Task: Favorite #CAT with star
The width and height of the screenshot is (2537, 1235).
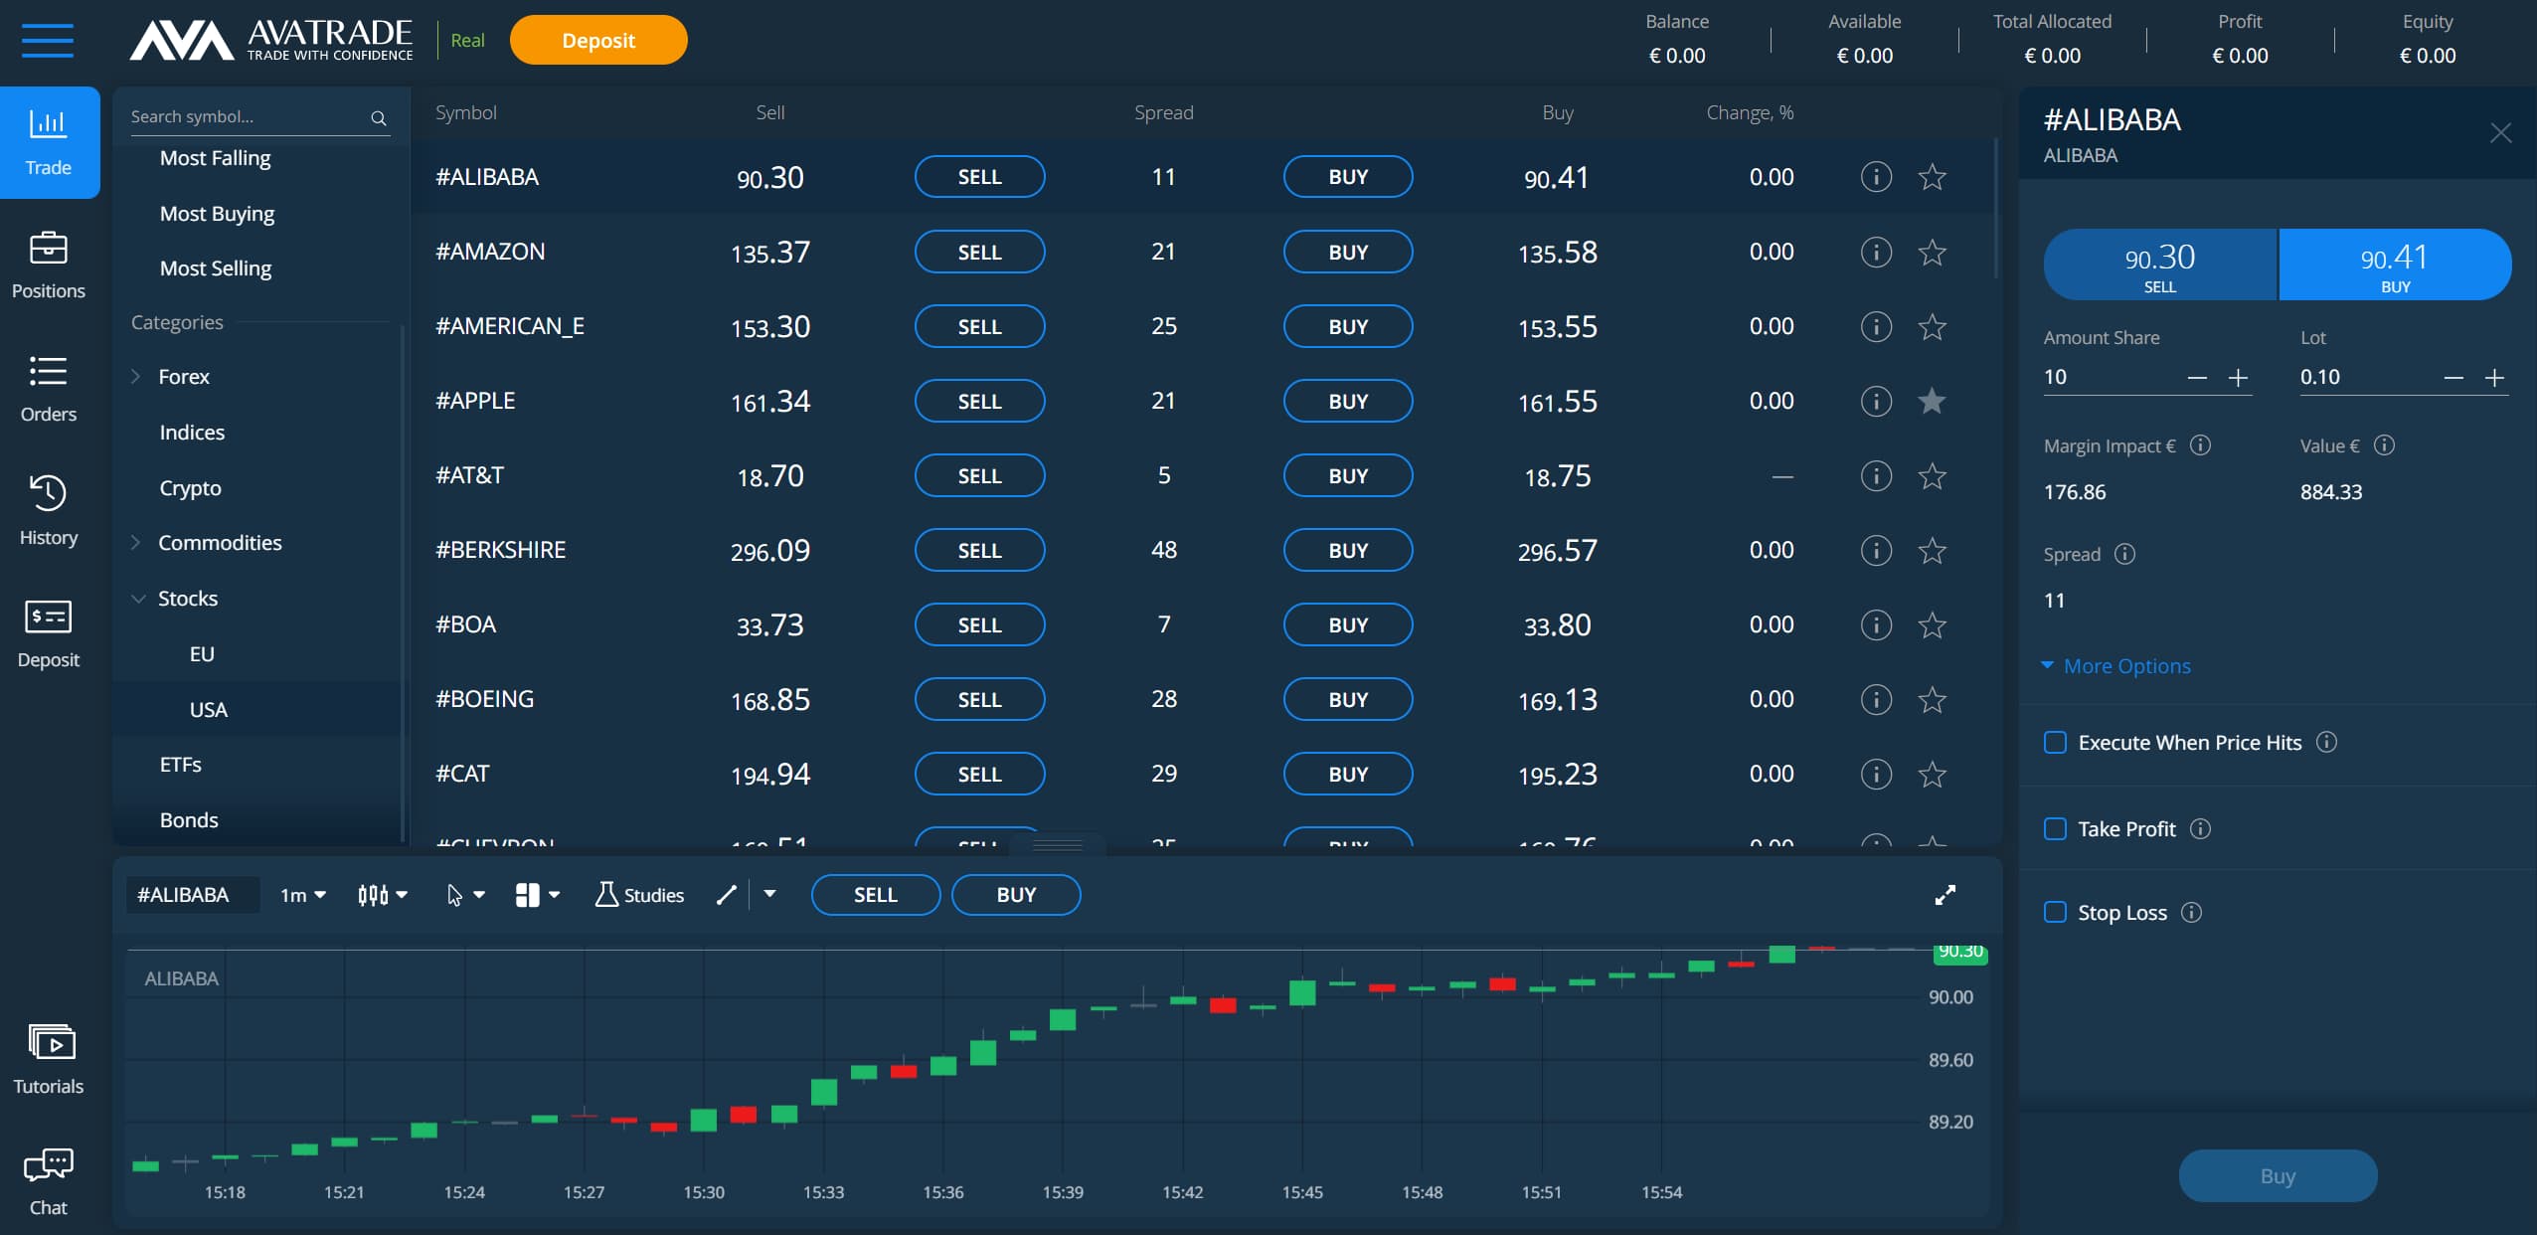Action: [x=1932, y=774]
